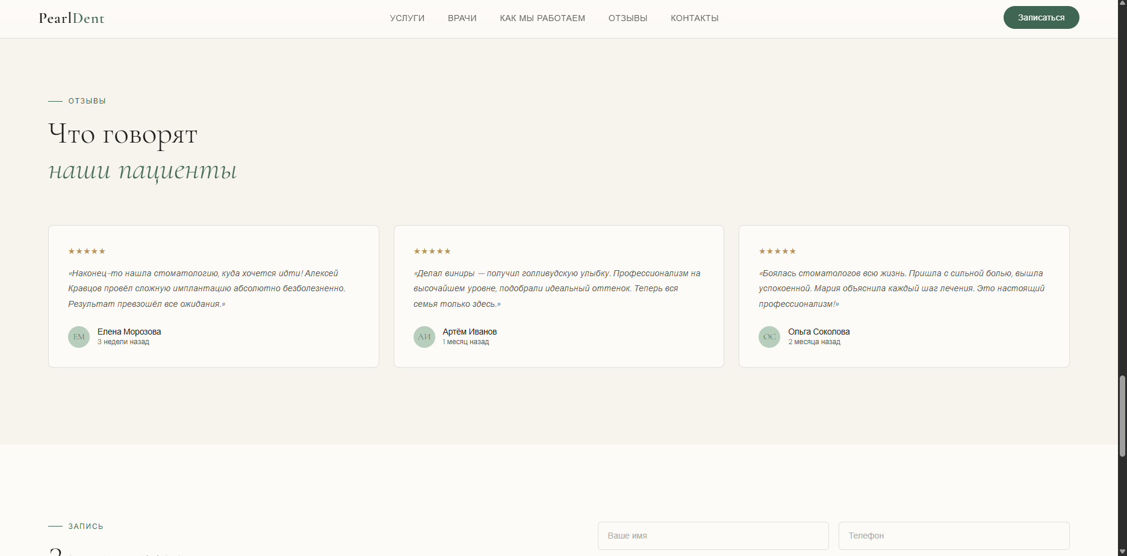The image size is (1127, 556).
Task: Click the review text starting «Наконец-то нашла
Action: 207,288
